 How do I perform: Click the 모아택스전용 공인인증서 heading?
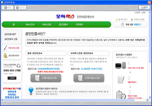82,53
